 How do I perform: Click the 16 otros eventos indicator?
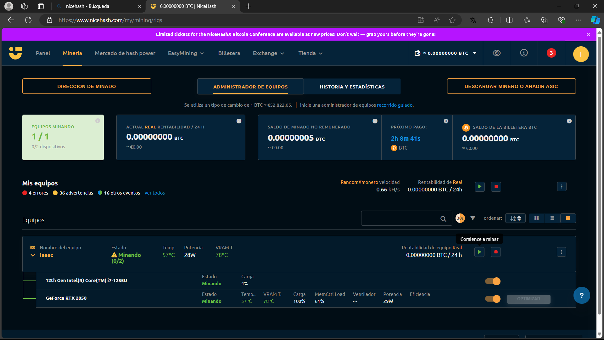point(119,193)
